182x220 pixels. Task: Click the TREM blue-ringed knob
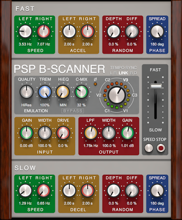pyautogui.click(x=45, y=92)
